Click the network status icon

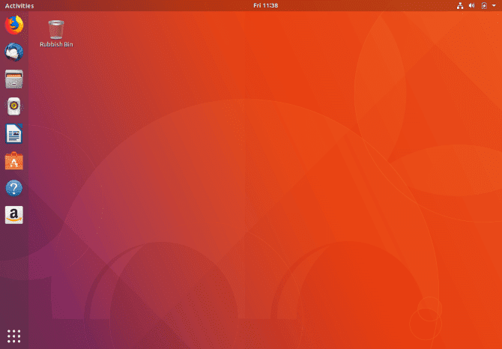tap(460, 5)
